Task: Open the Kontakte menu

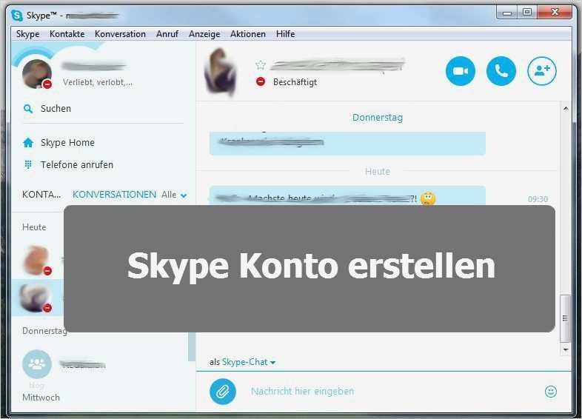Action: 67,34
